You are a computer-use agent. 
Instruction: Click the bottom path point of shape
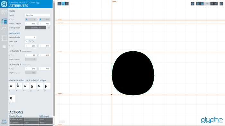(133, 95)
